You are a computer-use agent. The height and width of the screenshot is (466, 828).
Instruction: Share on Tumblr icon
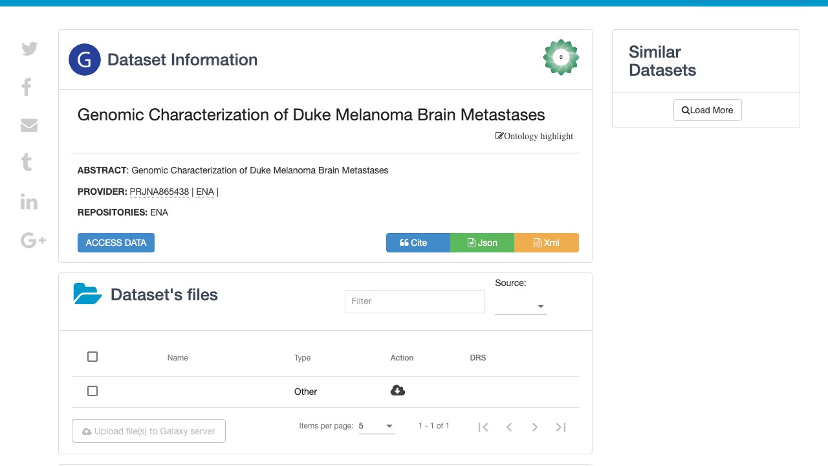click(x=27, y=162)
